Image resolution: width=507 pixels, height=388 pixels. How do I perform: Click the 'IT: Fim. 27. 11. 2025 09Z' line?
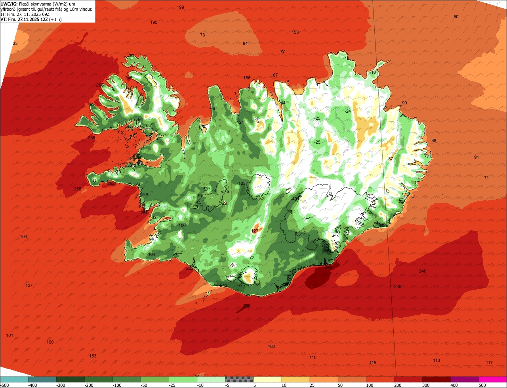pyautogui.click(x=25, y=14)
